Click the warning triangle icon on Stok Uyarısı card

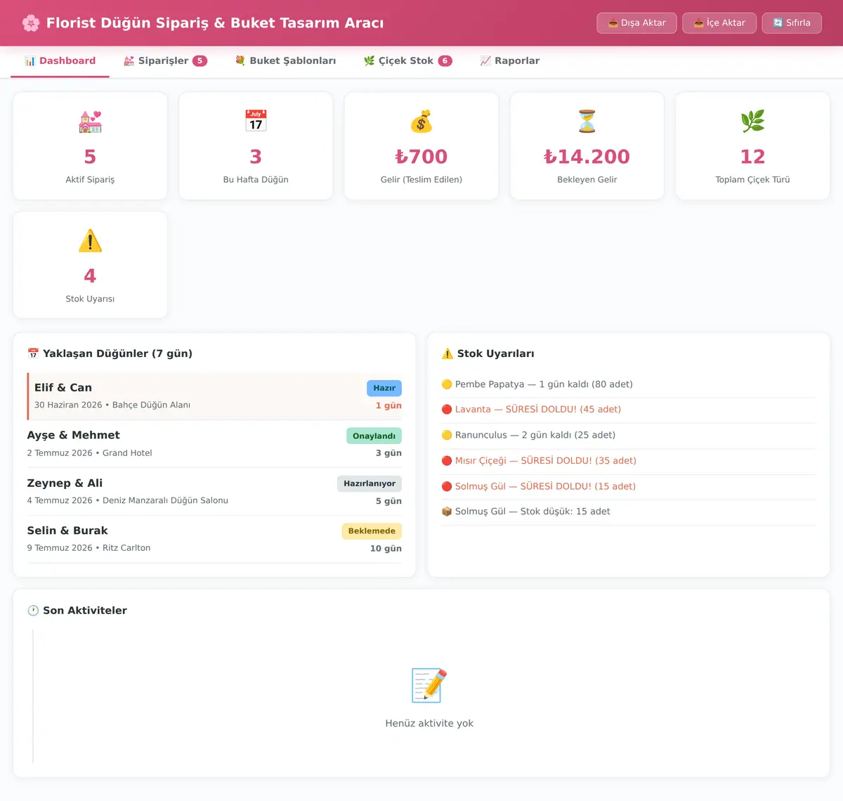pyautogui.click(x=90, y=241)
